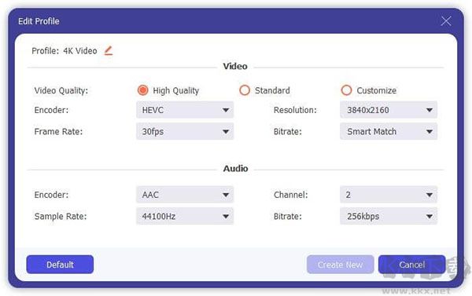
Task: Expand the 30fps frame rate dropdown
Action: pos(185,131)
